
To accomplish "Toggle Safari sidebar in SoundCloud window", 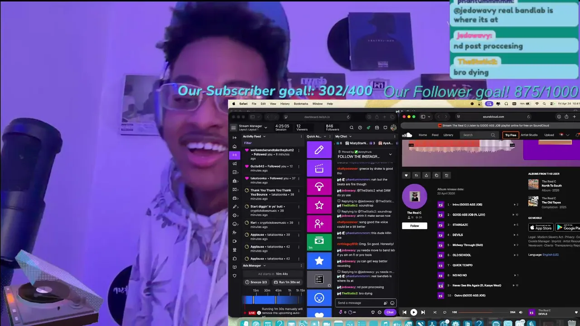I will tap(423, 117).
